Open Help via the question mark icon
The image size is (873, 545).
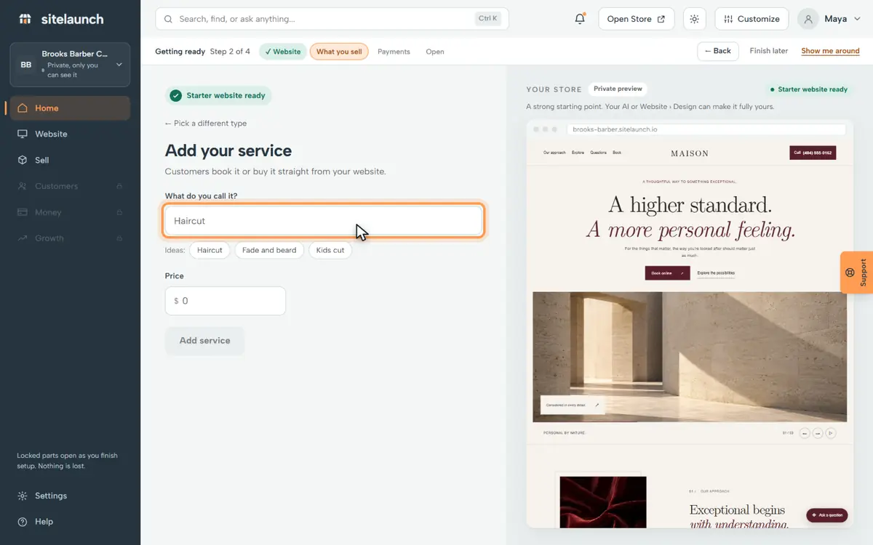(23, 522)
